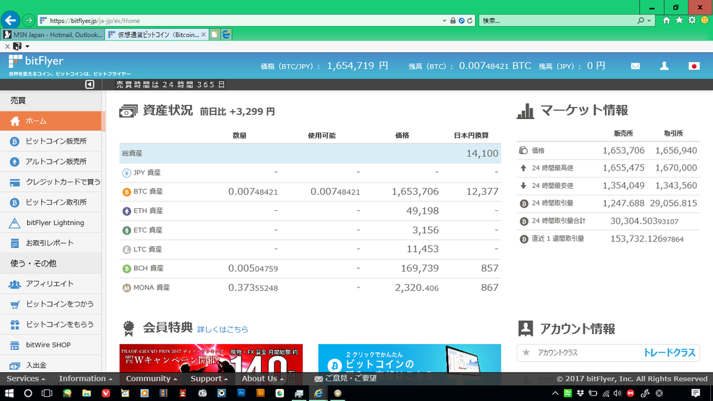
Task: Go to ビットコイン取引所 in sidebar
Action: tap(56, 203)
